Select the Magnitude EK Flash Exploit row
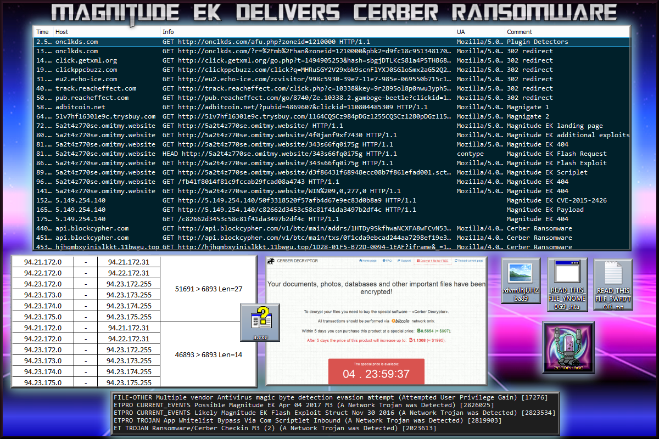This screenshot has width=659, height=439. click(x=332, y=163)
